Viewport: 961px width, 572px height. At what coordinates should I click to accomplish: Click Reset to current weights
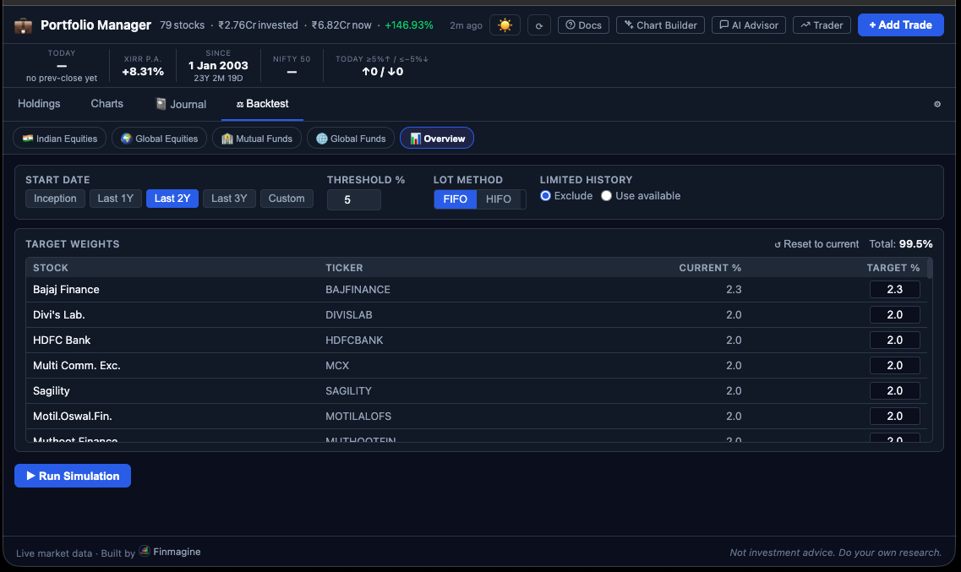(816, 243)
